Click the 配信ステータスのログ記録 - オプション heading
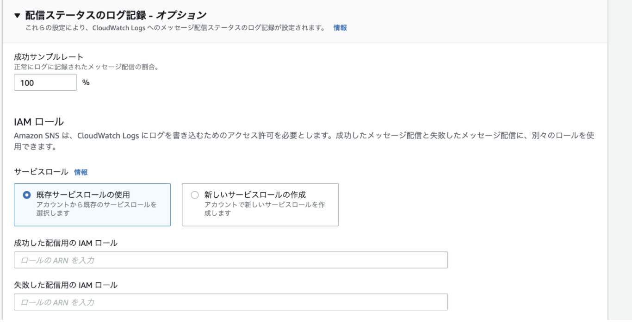The width and height of the screenshot is (632, 325). [115, 16]
